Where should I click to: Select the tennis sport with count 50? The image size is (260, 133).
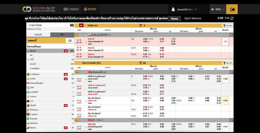click(50, 79)
